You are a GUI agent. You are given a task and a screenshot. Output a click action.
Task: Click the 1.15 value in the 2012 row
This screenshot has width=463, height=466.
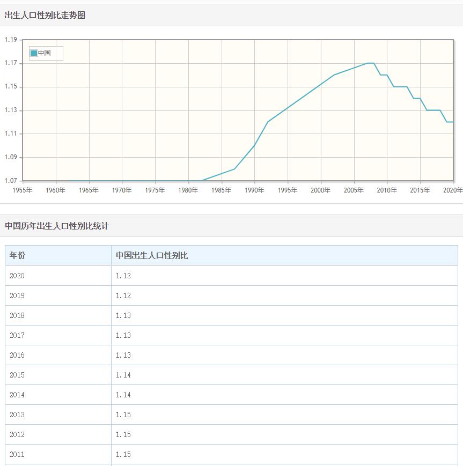[123, 434]
